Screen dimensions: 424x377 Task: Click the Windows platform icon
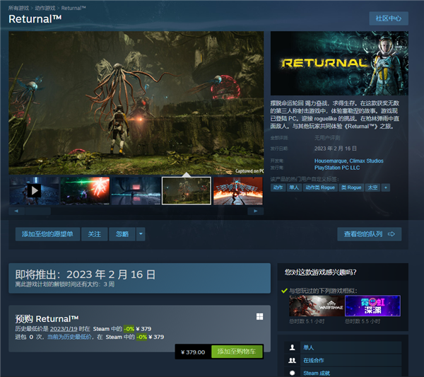[x=259, y=317]
